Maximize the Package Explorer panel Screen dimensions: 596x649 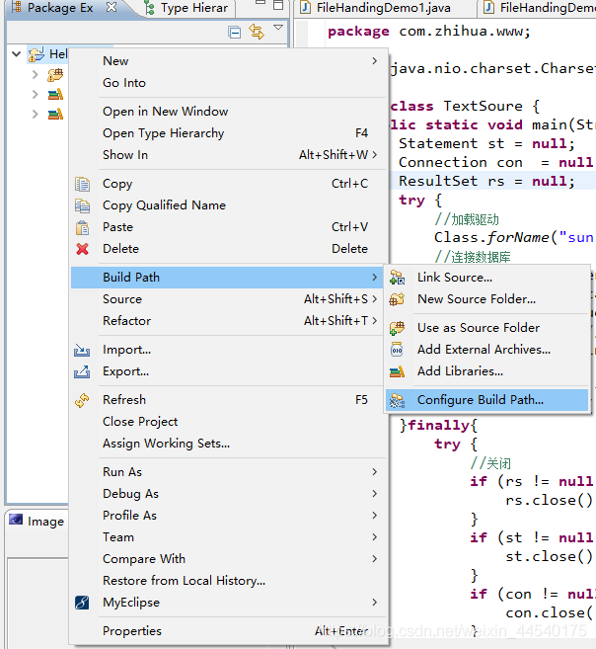pyautogui.click(x=278, y=5)
